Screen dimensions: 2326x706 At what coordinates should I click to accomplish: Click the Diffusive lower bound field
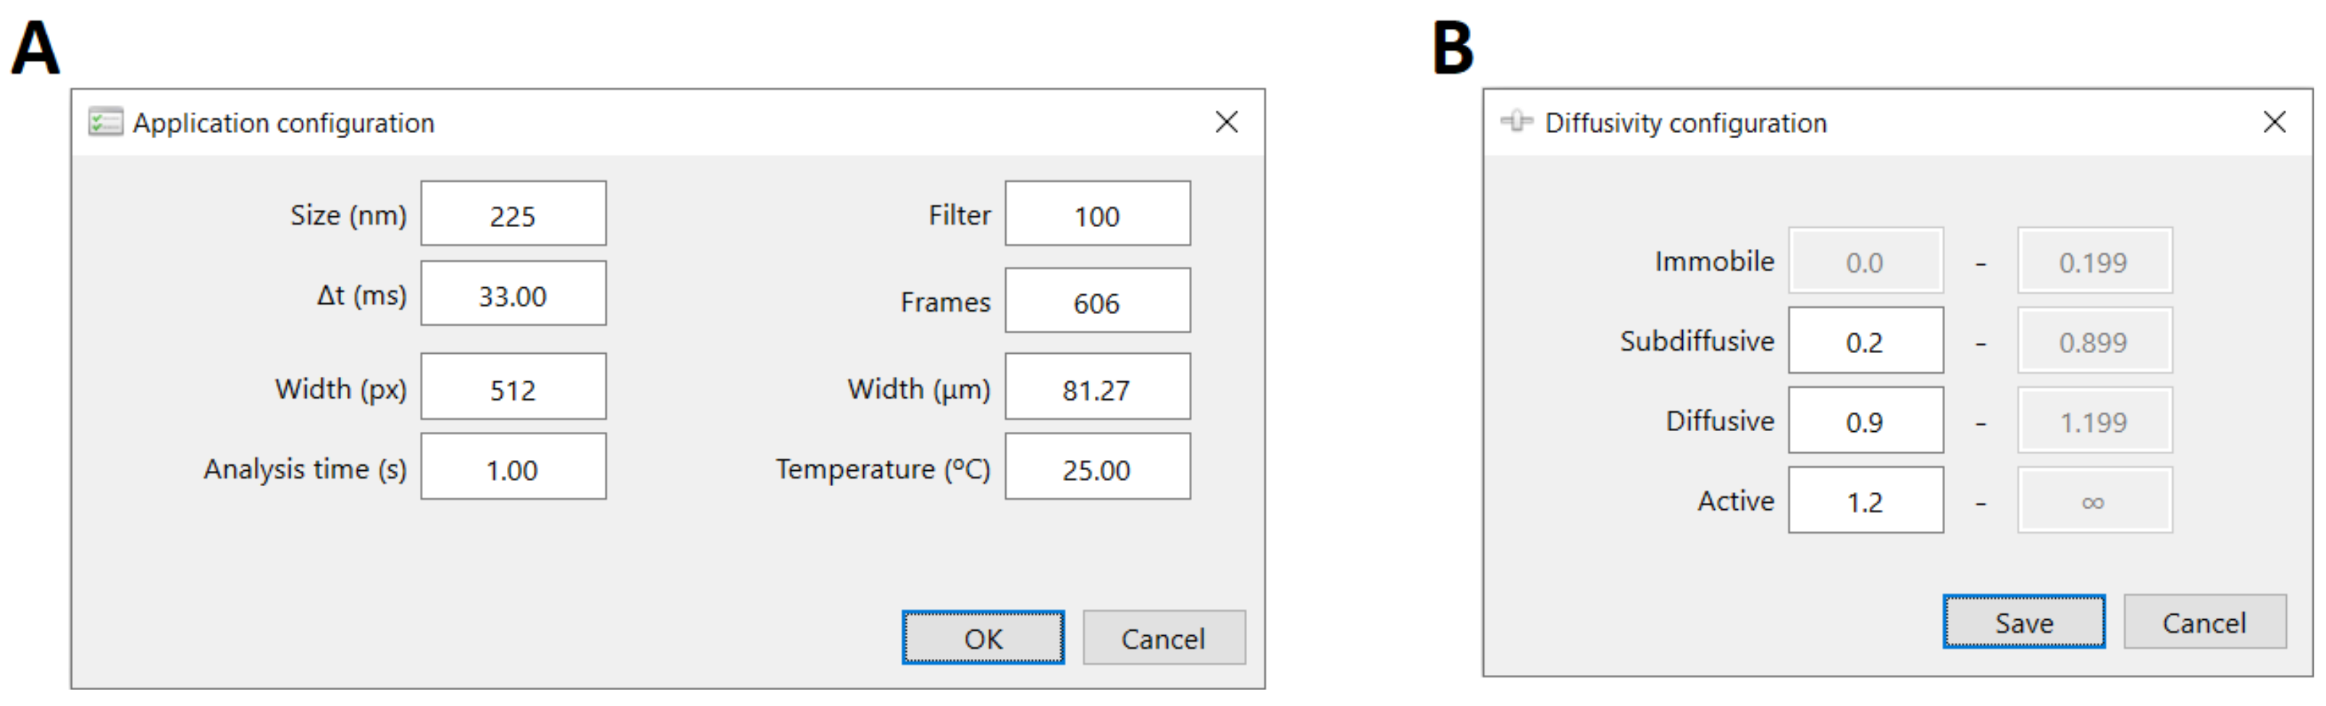[1865, 421]
